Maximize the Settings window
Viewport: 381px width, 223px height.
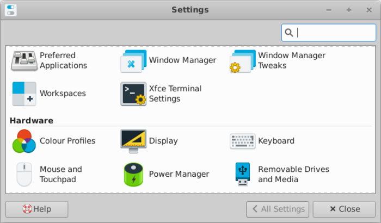tap(348, 10)
